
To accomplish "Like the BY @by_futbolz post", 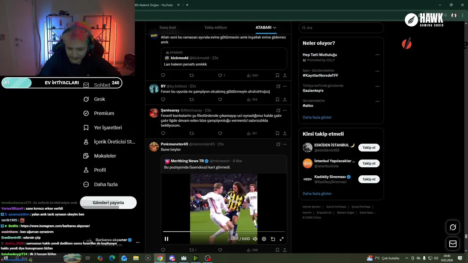I will (x=220, y=99).
